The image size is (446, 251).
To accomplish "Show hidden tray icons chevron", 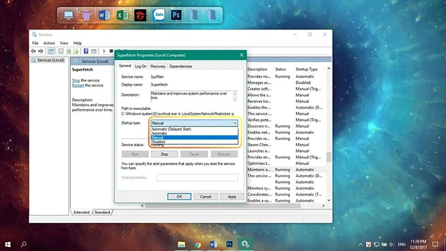I will click(x=361, y=245).
